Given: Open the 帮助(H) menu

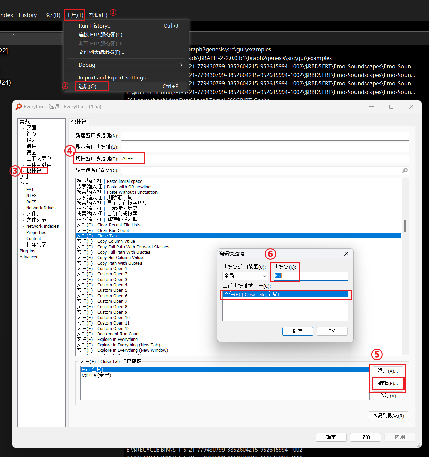Looking at the screenshot, I should click(x=98, y=15).
